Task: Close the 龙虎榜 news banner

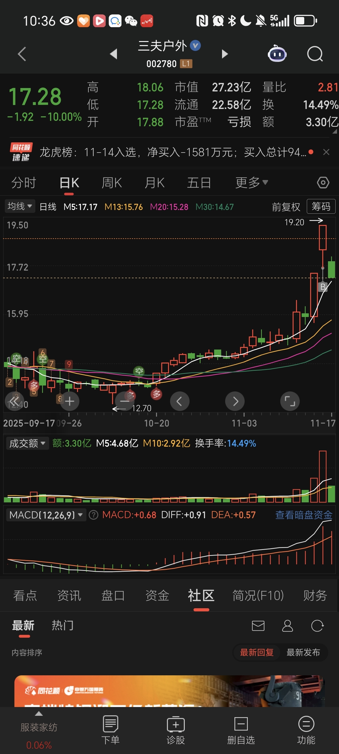Action: [x=327, y=152]
